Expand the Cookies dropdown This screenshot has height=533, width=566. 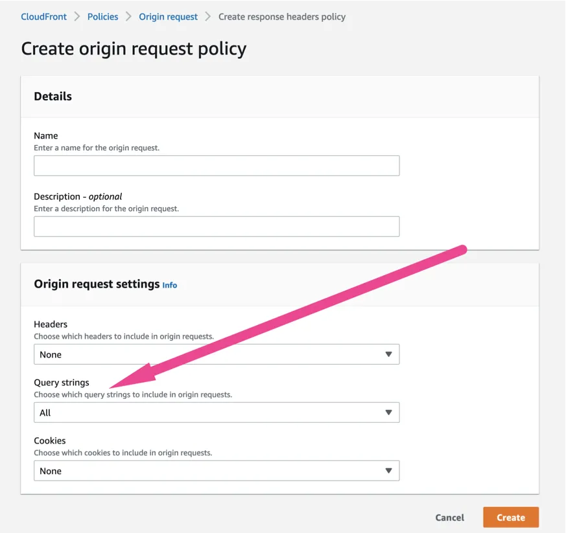coord(217,471)
